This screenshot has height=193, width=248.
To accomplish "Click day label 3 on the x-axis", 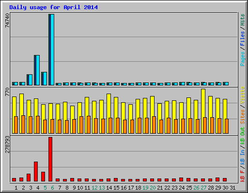I will pyautogui.click(x=31, y=188).
